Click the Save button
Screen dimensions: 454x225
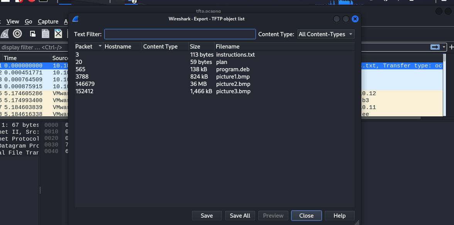tap(207, 215)
